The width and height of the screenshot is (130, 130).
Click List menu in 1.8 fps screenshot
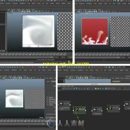47,78
